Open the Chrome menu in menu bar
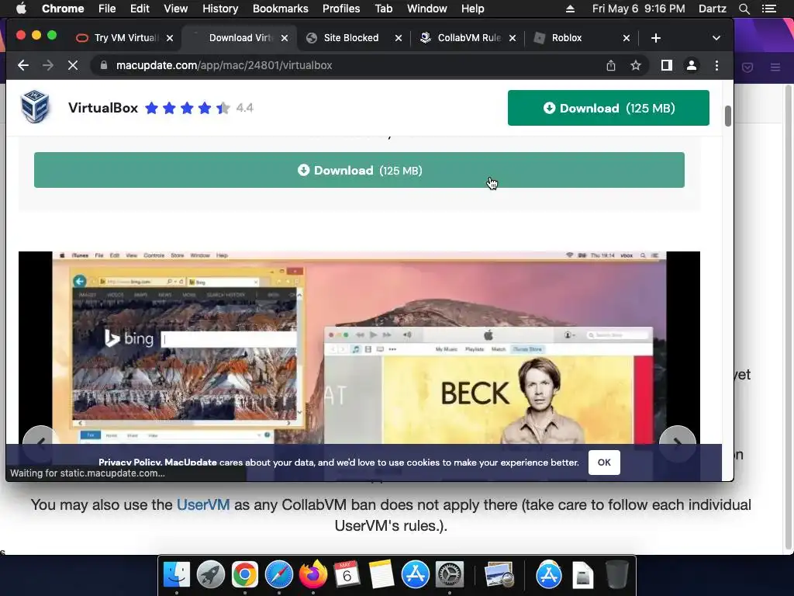Viewport: 794px width, 596px height. [63, 9]
